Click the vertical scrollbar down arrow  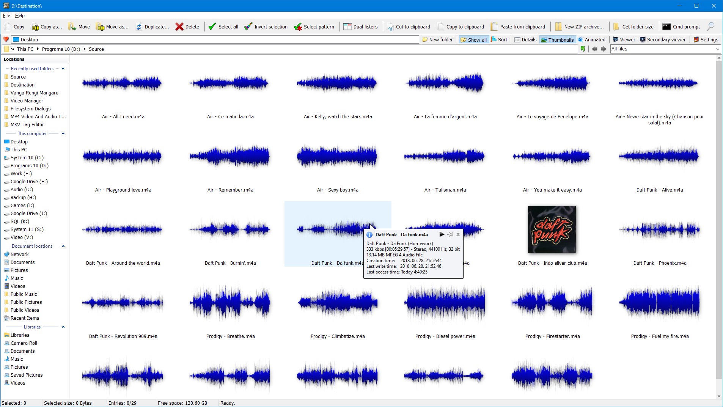pyautogui.click(x=719, y=396)
